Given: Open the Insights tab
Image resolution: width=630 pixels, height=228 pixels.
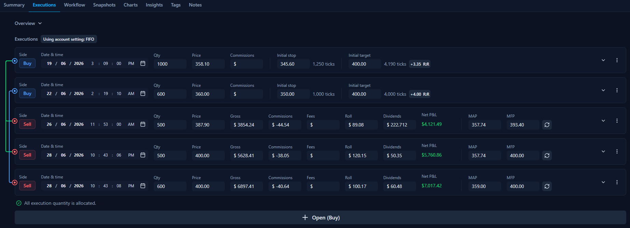Looking at the screenshot, I should (x=154, y=5).
